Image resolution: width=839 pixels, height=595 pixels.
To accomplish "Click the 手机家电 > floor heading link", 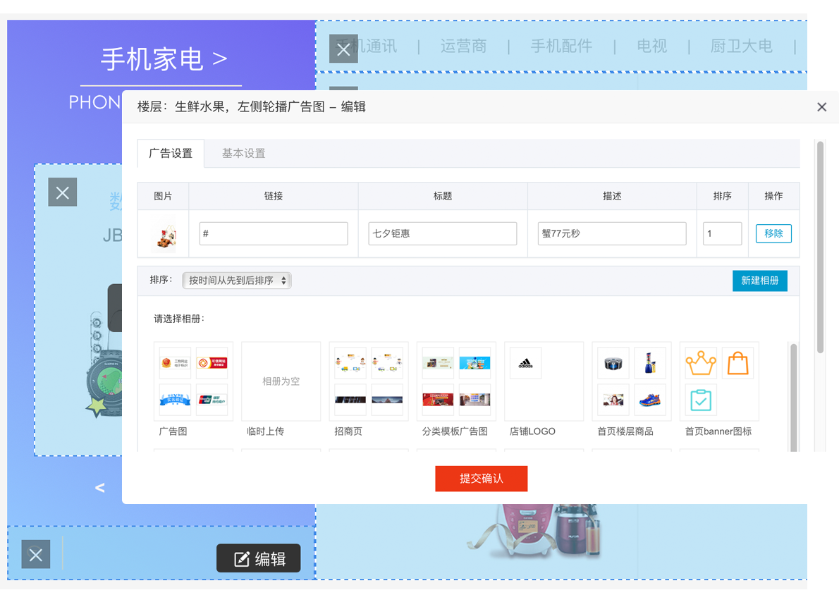I will [164, 59].
